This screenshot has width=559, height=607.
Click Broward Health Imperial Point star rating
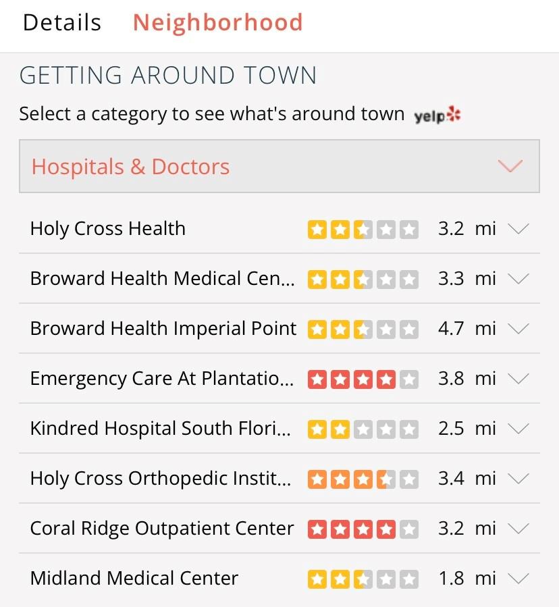363,329
